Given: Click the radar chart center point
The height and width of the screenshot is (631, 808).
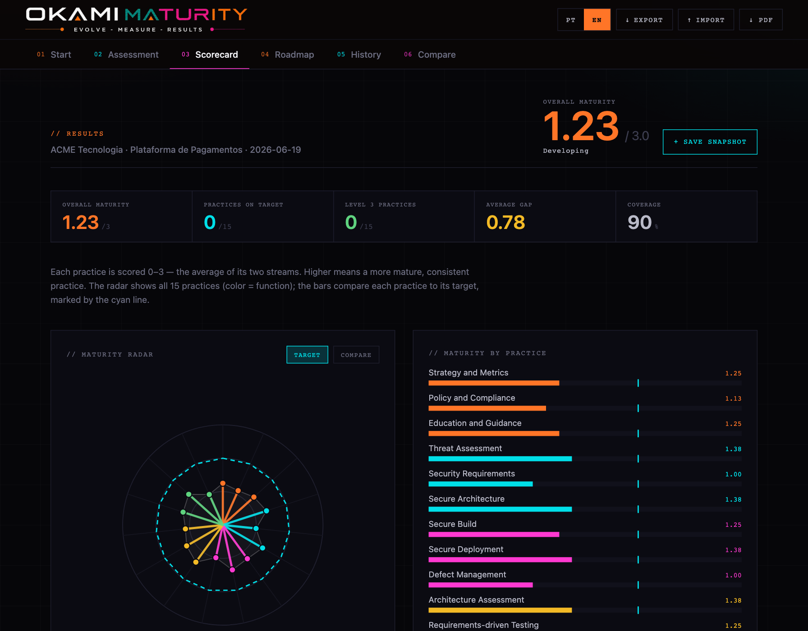Looking at the screenshot, I should click(223, 525).
